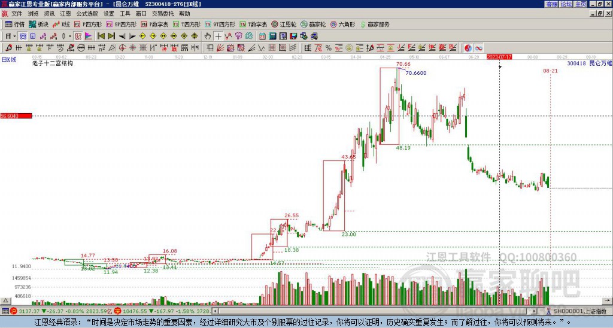Click the 客服 button in title bar
613x328 pixels.
[x=551, y=4]
